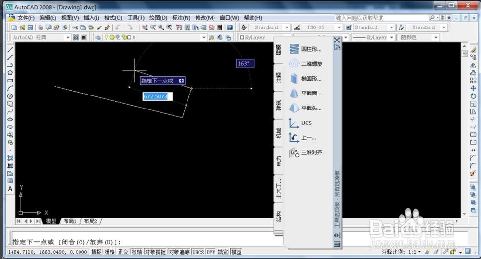Select the Spline draw tool
This screenshot has height=259, width=481.
click(10, 111)
